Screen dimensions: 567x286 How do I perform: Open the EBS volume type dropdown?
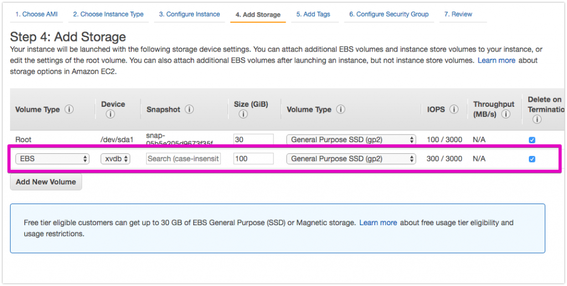53,159
